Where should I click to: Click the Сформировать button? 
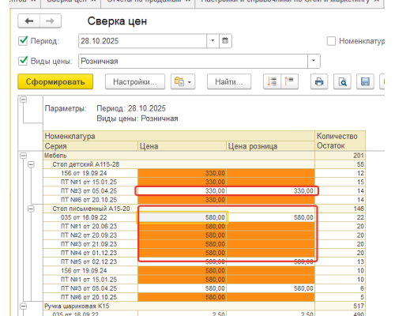coord(55,81)
